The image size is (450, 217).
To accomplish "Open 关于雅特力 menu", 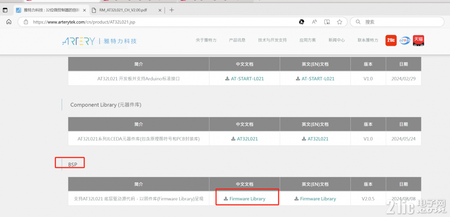I will (x=206, y=40).
